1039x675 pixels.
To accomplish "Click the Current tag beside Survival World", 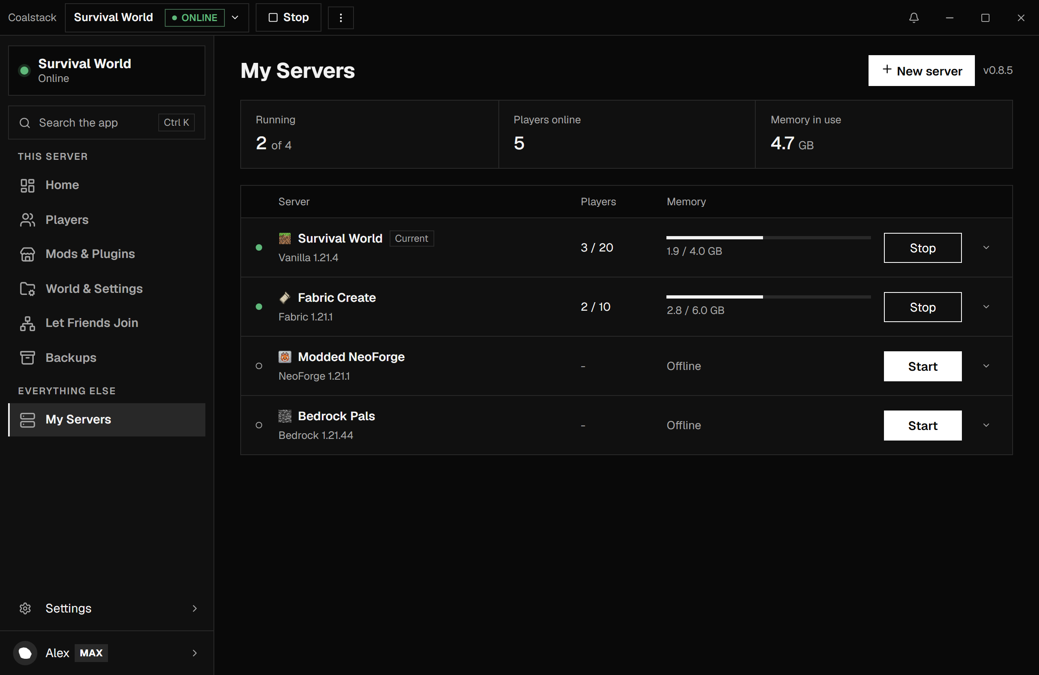I will (x=411, y=239).
